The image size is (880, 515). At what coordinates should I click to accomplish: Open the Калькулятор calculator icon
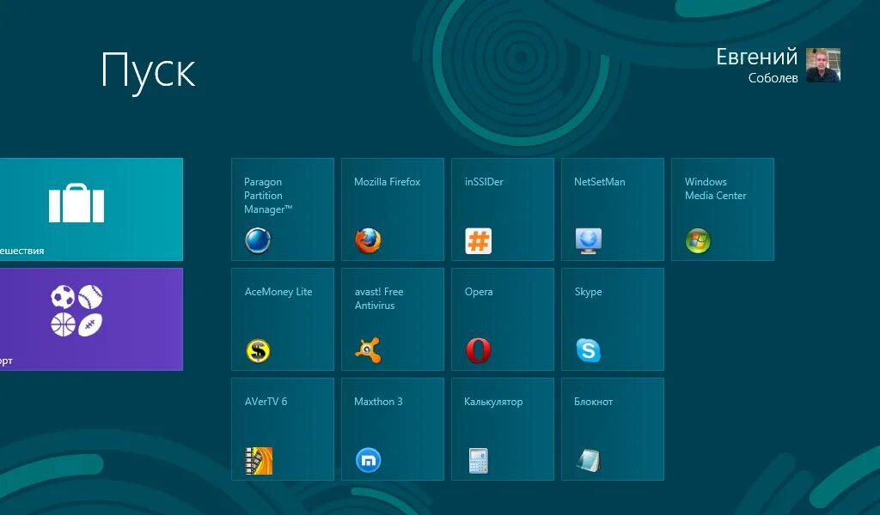[478, 461]
